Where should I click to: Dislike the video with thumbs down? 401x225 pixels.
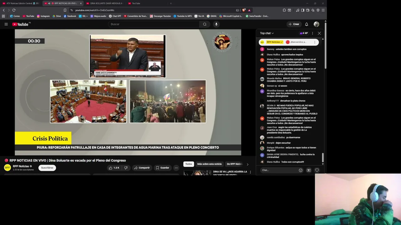126,168
